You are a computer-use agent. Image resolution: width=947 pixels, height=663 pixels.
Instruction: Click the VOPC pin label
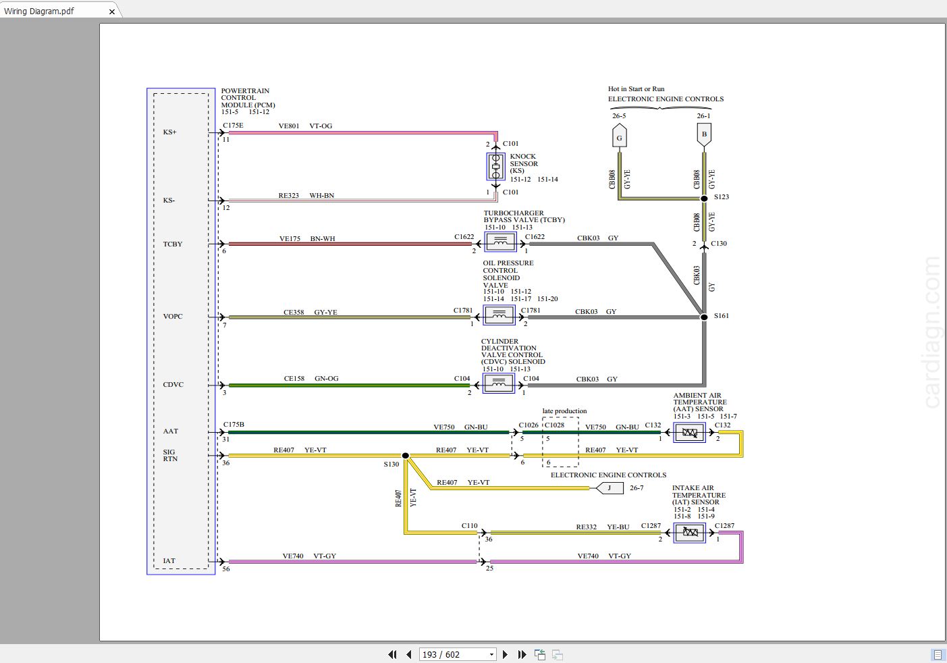point(173,317)
